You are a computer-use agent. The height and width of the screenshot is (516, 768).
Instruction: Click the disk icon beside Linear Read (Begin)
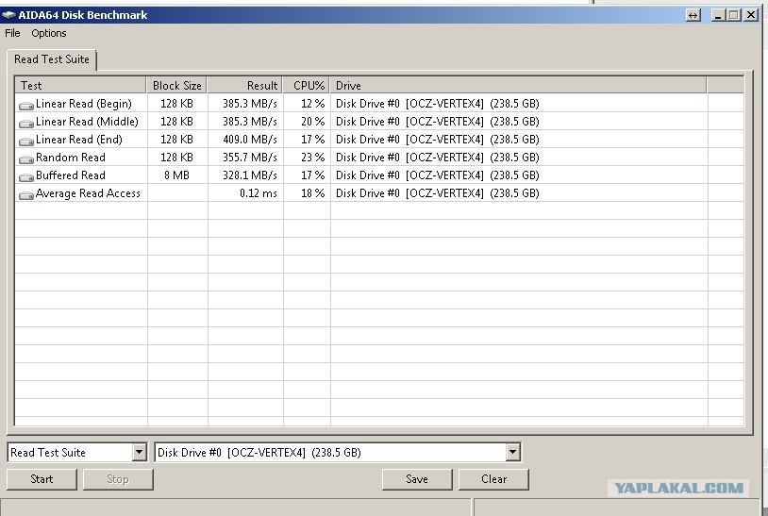pyautogui.click(x=26, y=105)
